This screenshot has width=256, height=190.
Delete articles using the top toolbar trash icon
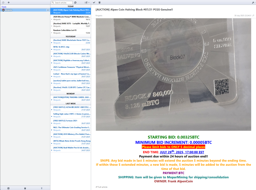tap(100, 2)
